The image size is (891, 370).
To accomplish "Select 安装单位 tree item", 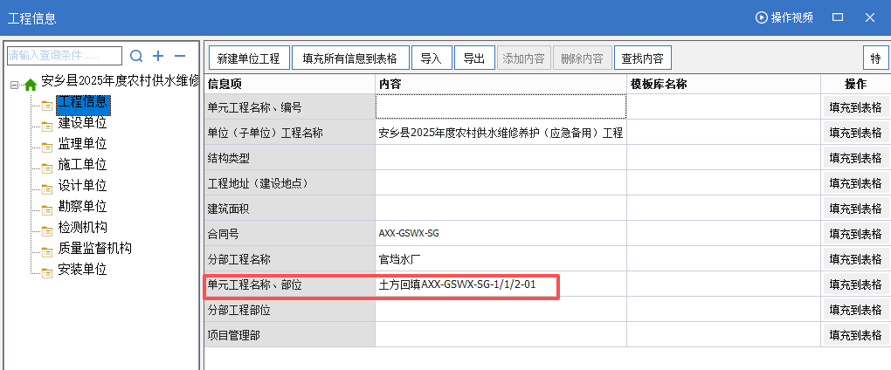I will (x=82, y=270).
